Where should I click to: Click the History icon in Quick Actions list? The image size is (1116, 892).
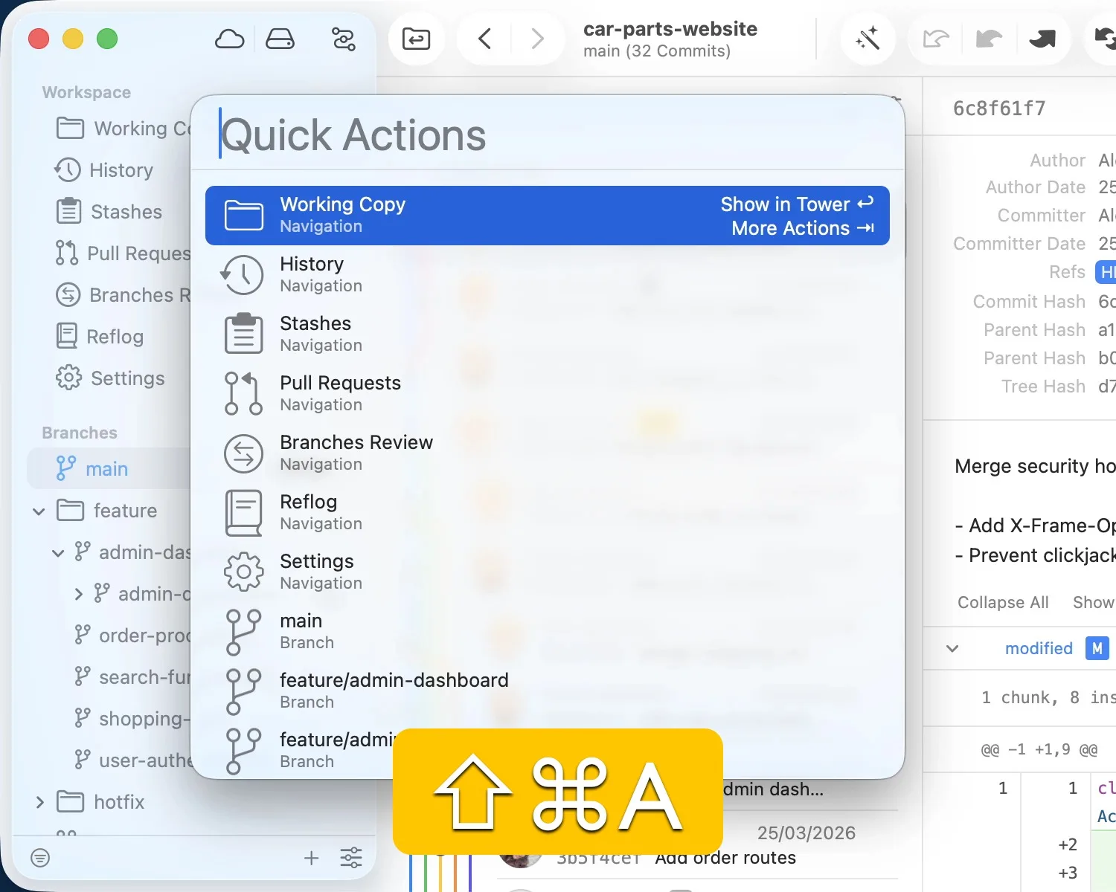243,275
